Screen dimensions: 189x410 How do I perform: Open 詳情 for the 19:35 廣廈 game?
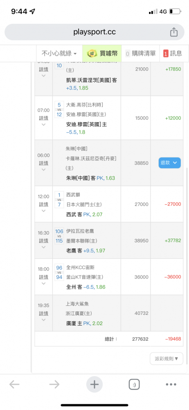pyautogui.click(x=44, y=313)
